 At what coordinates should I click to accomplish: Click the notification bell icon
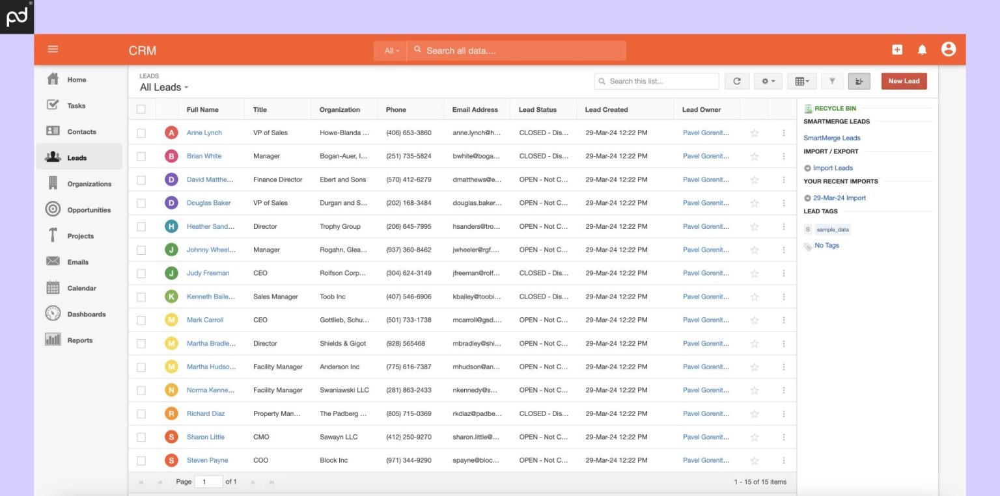[923, 49]
